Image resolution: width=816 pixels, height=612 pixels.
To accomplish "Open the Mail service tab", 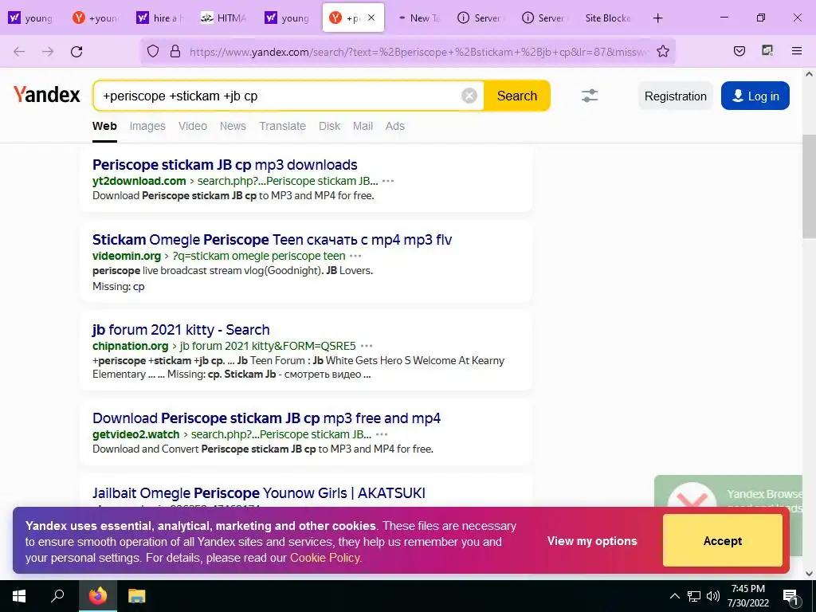I will [x=363, y=126].
